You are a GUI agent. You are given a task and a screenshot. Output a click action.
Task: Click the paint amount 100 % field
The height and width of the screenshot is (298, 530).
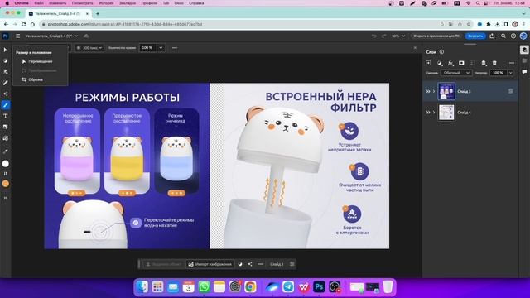coord(147,48)
